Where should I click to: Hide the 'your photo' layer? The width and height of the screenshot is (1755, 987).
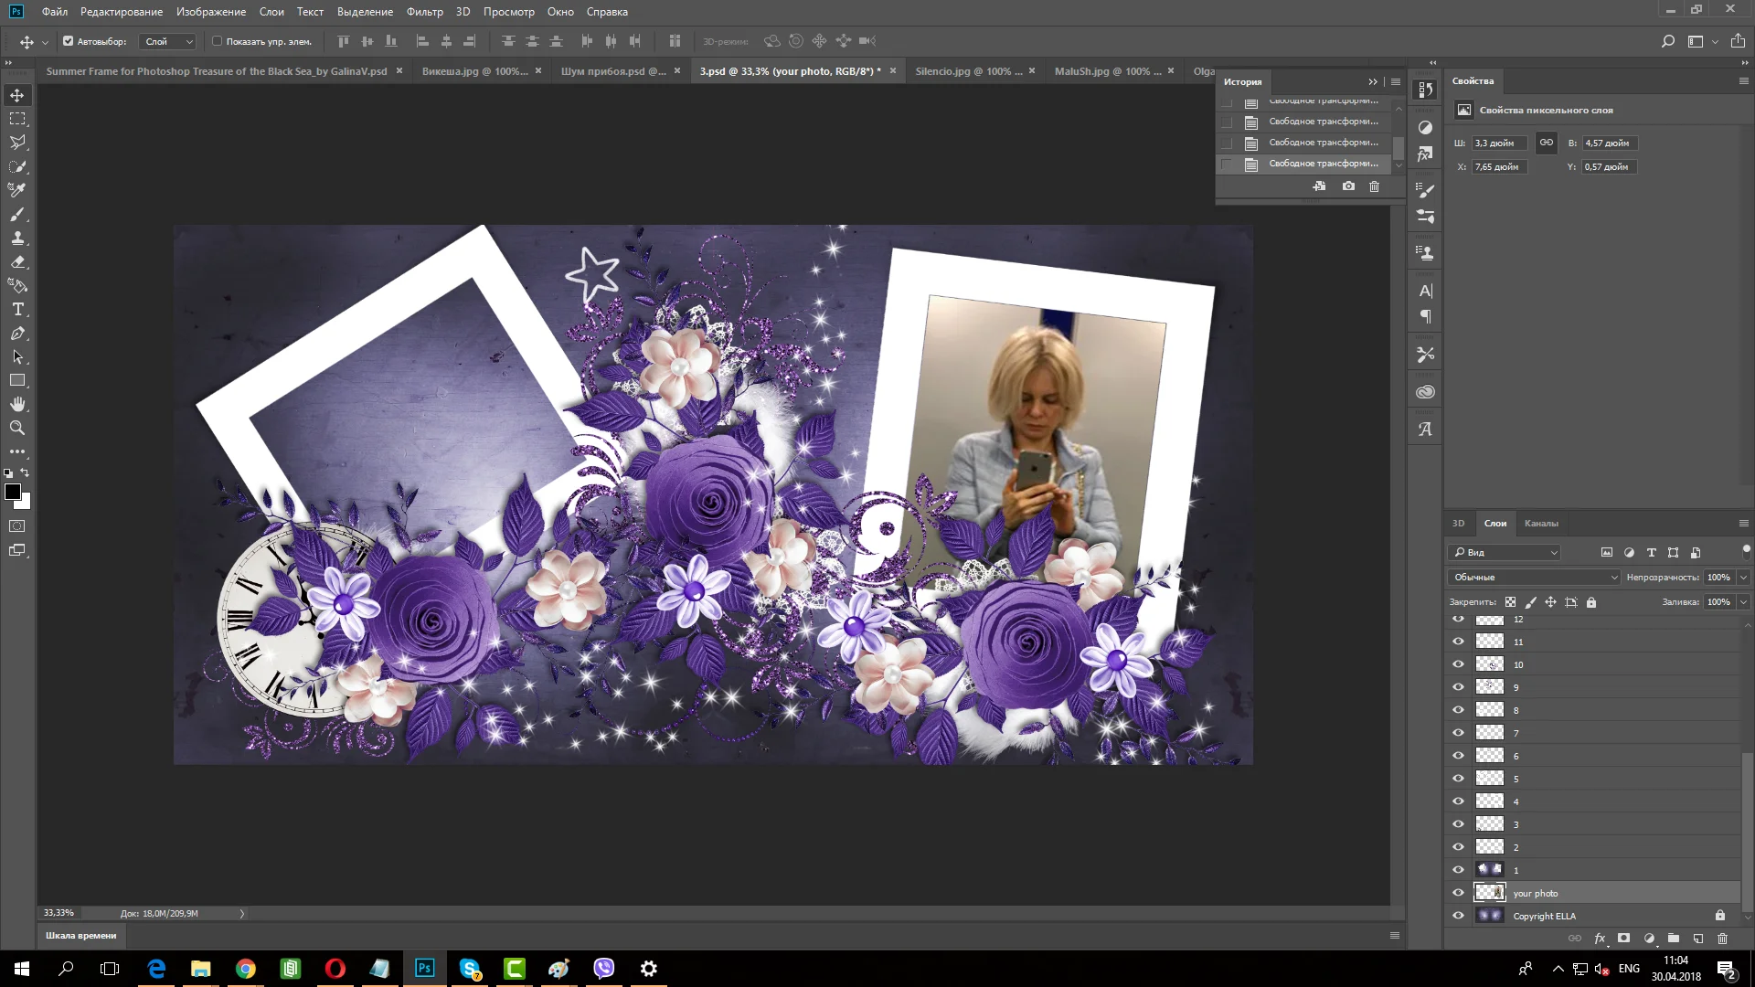(1458, 893)
